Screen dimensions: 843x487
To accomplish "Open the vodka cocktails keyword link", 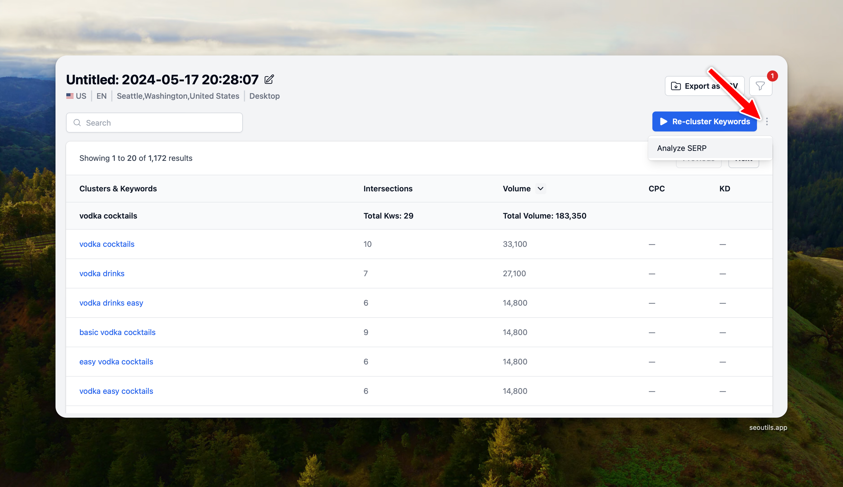I will tap(107, 244).
